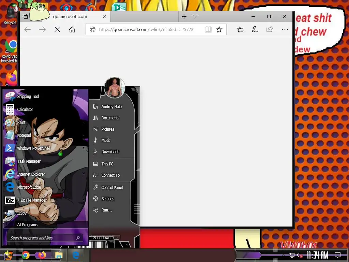The width and height of the screenshot is (349, 262).
Task: Go back in Edge browser
Action: [x=27, y=29]
